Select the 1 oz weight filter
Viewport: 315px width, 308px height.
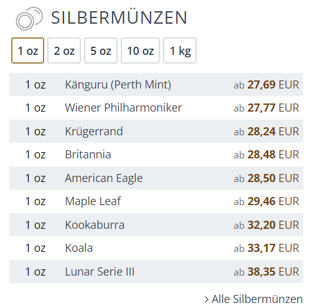click(27, 51)
